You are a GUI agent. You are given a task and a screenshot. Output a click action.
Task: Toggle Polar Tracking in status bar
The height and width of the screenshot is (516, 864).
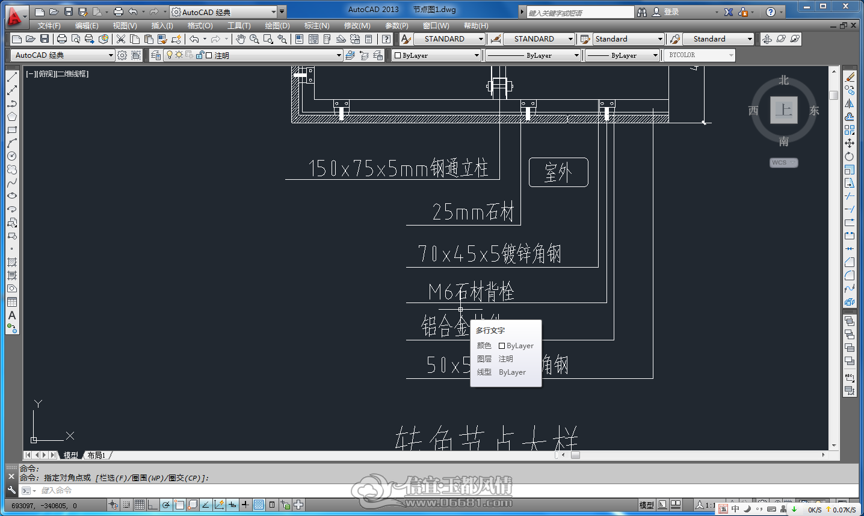[x=166, y=505]
